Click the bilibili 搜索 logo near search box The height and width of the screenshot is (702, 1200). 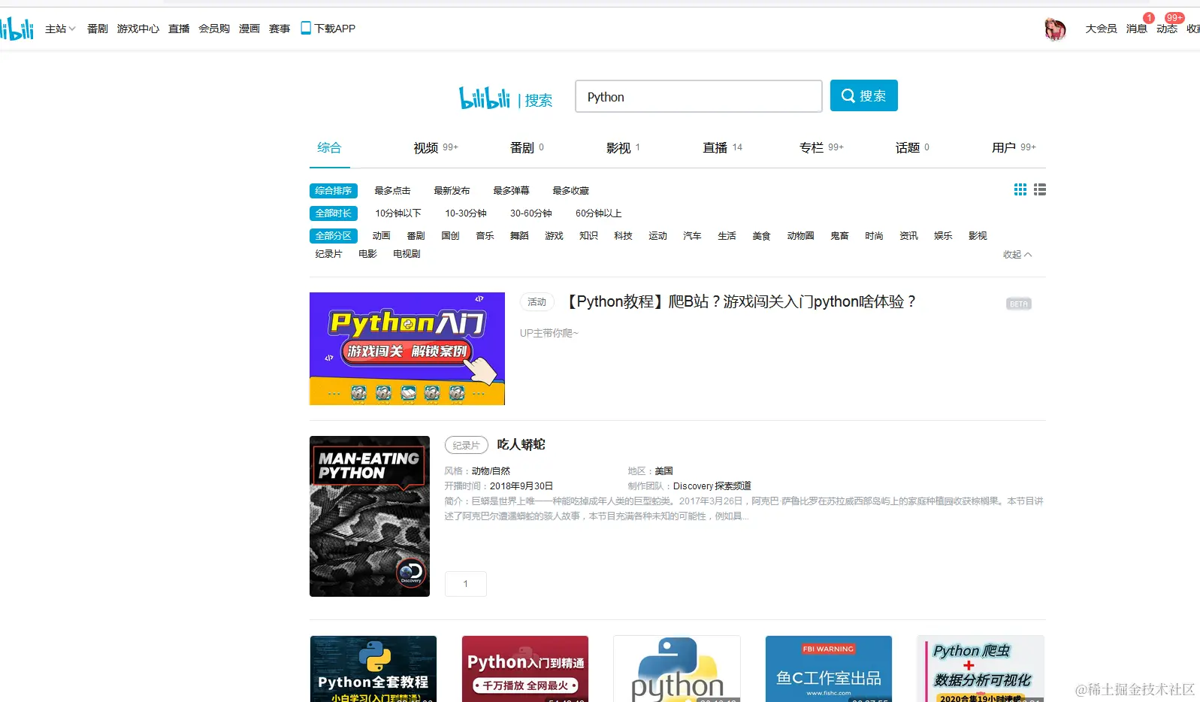[506, 98]
